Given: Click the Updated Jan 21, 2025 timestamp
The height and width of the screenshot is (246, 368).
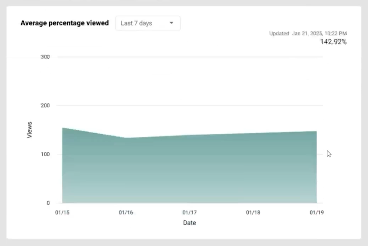Looking at the screenshot, I should pos(308,34).
